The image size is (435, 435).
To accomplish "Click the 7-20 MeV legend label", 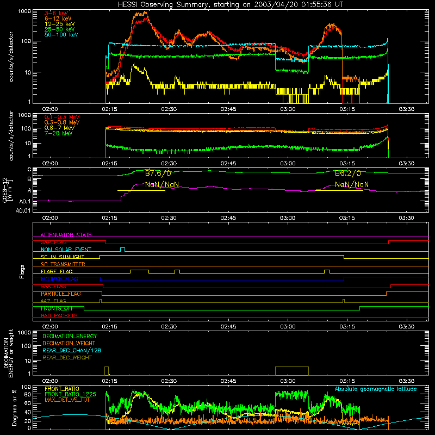I will (x=59, y=133).
